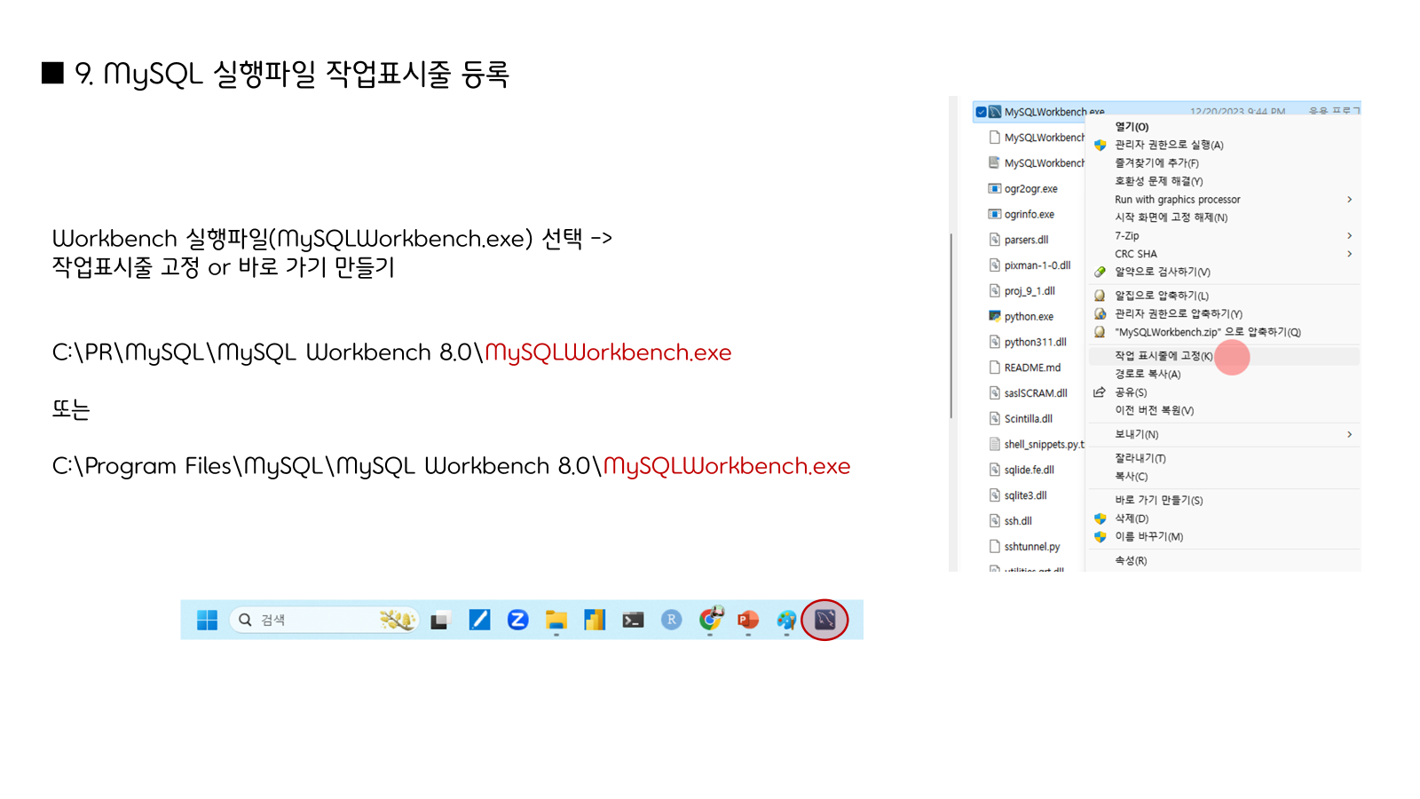Select sqlide.fe.dll file

click(1029, 470)
